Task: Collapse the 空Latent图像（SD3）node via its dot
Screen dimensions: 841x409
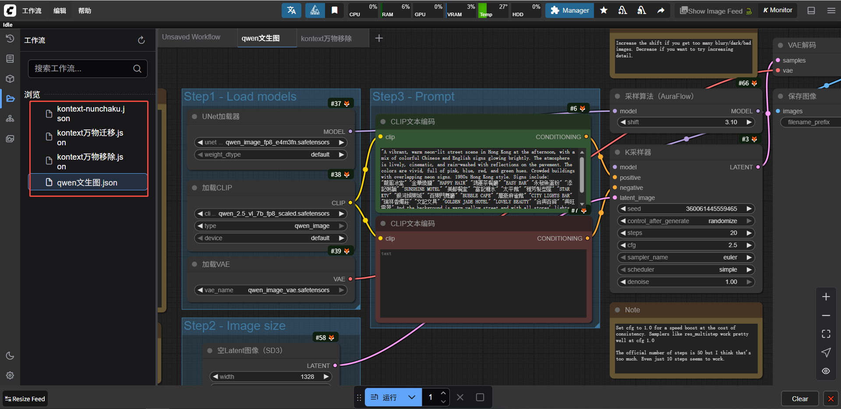Action: tap(210, 350)
